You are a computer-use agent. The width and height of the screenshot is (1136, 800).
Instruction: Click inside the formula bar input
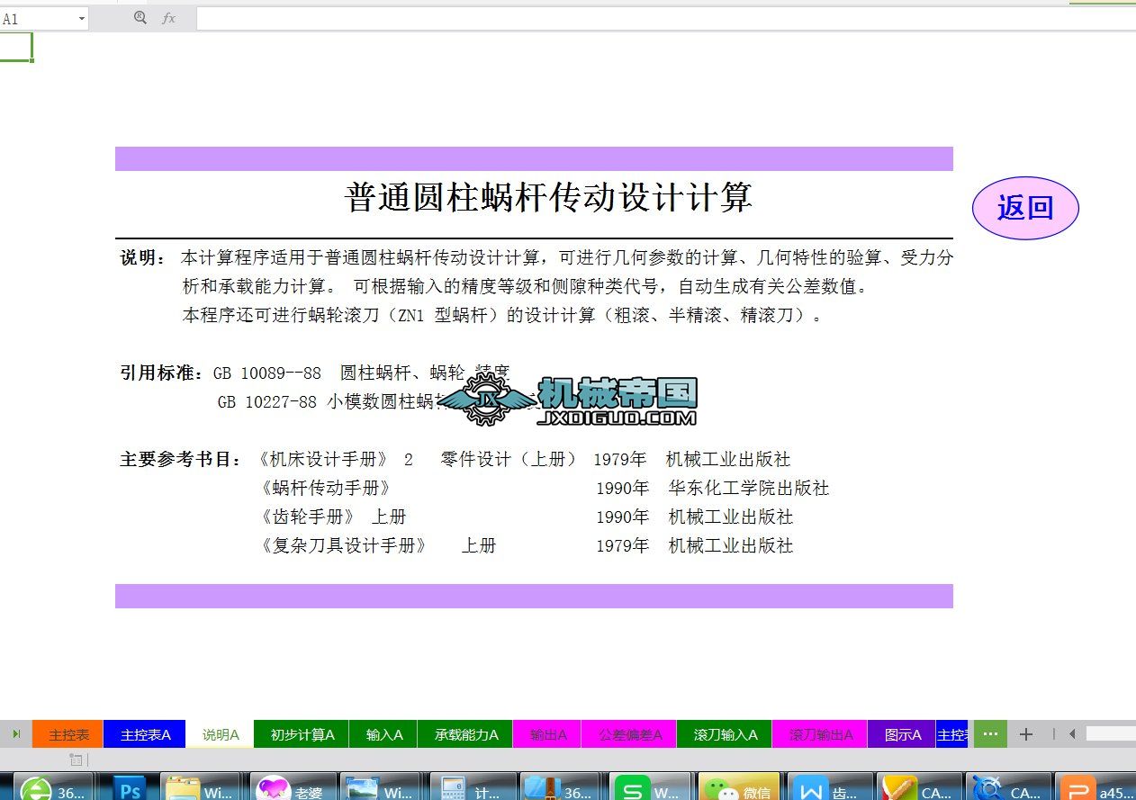click(666, 18)
